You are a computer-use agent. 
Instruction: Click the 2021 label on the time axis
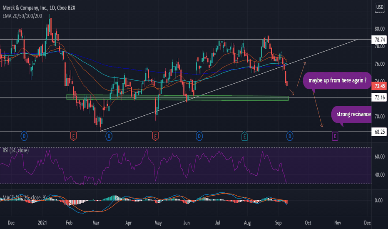[42, 223]
